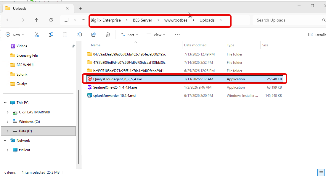Go back with the left arrow
This screenshot has width=326, height=176.
pyautogui.click(x=8, y=20)
